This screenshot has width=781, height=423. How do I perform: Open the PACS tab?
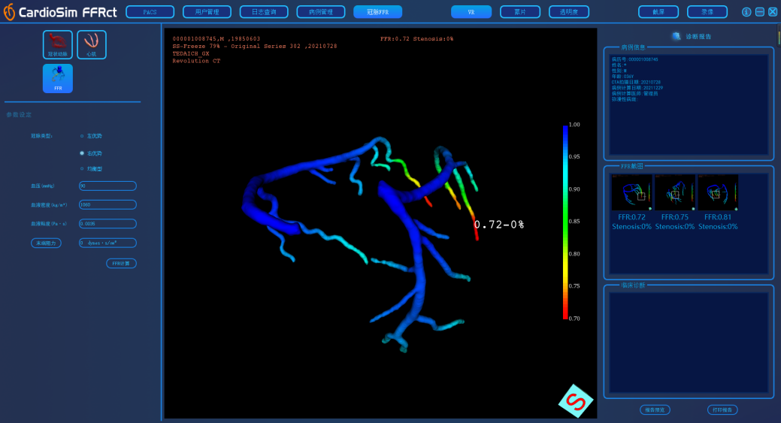(150, 12)
